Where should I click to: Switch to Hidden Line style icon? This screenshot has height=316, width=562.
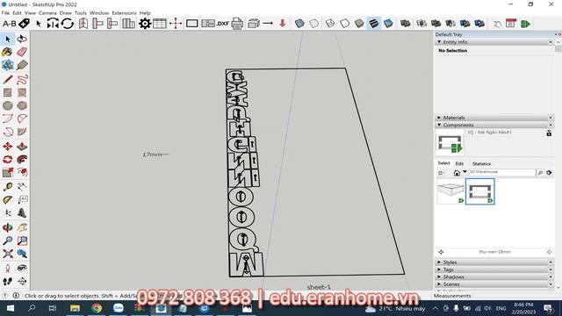point(344,24)
